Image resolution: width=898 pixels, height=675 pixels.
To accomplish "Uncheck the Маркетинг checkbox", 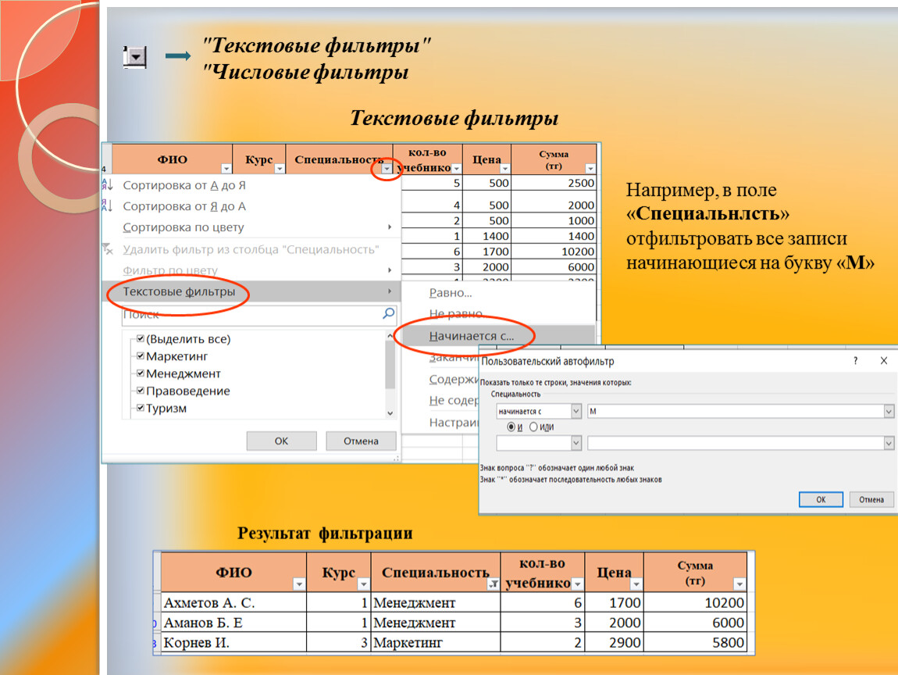I will point(141,355).
